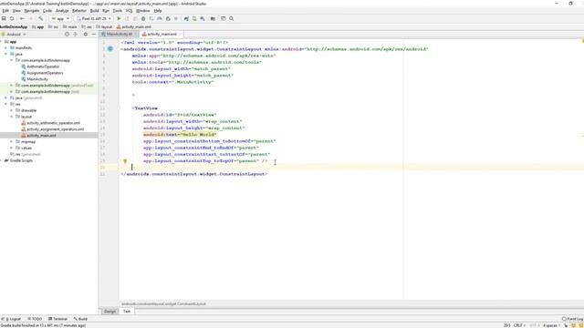Click the 'main' breadcrumb in navigation bar
Image resolution: width=584 pixels, height=328 pixels.
pyautogui.click(x=72, y=26)
